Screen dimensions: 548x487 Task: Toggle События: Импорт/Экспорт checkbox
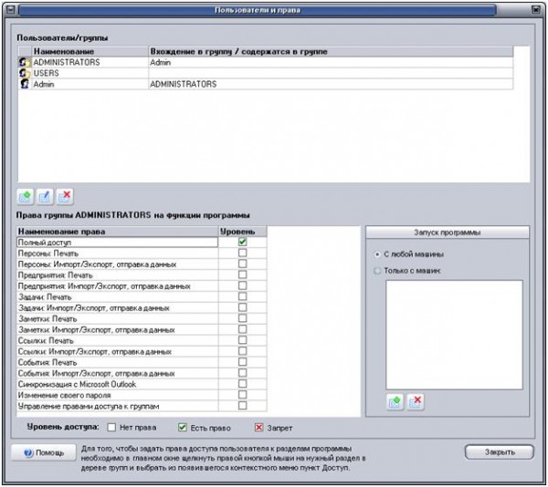(x=243, y=373)
